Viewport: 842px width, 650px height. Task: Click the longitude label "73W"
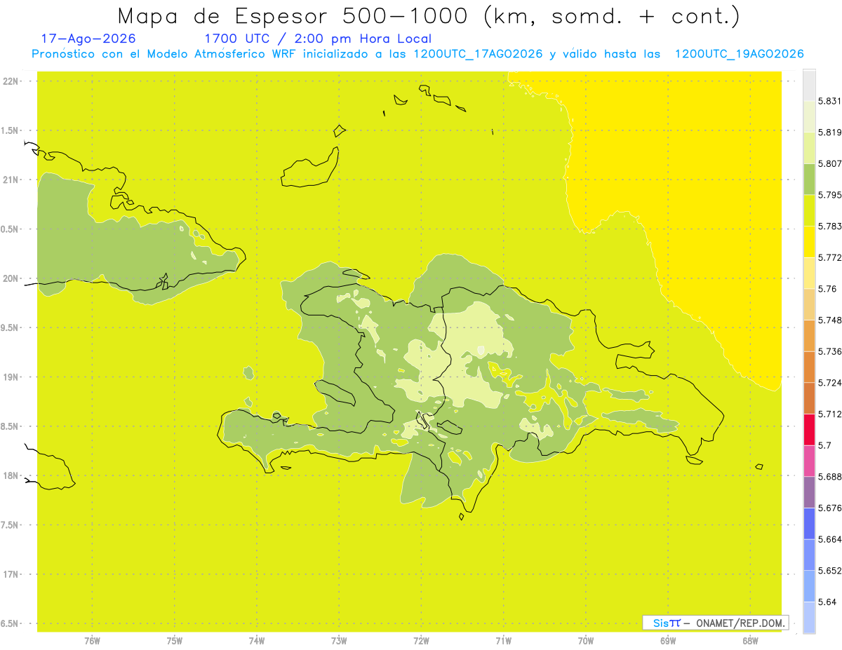point(339,641)
